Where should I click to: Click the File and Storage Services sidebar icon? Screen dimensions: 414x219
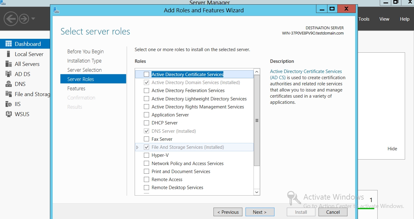coord(9,94)
